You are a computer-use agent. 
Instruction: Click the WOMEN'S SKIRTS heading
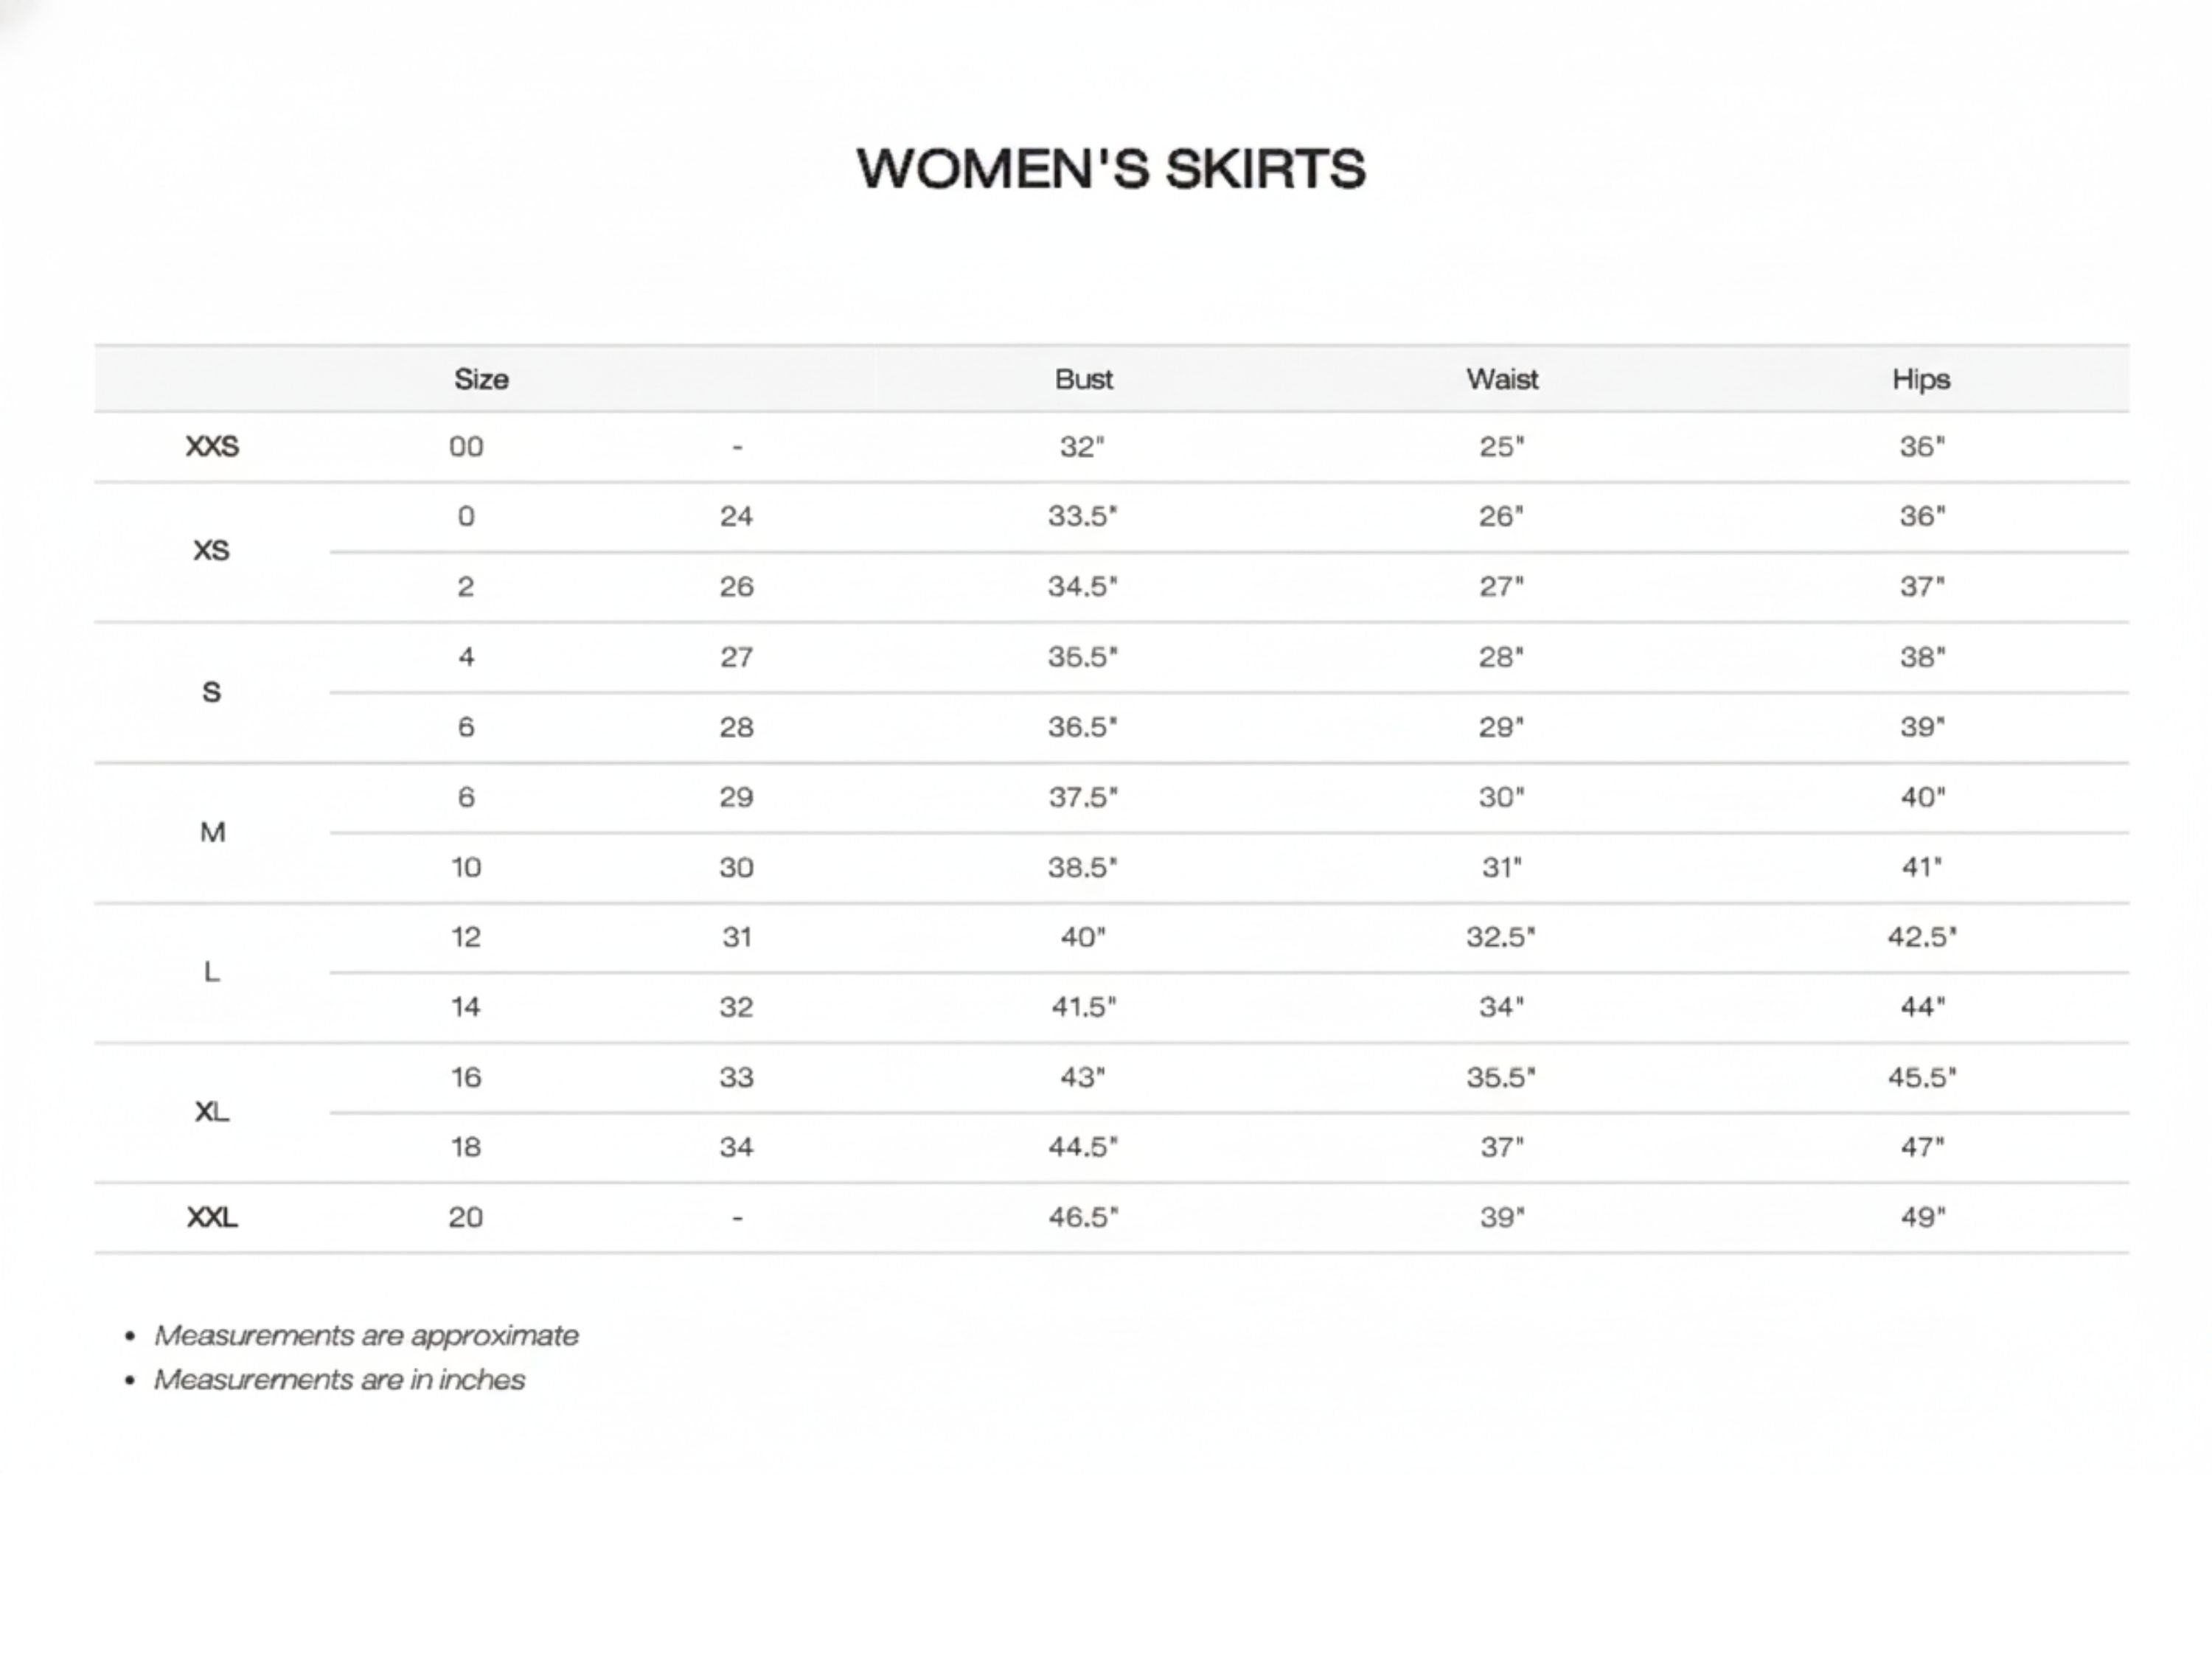1111,168
